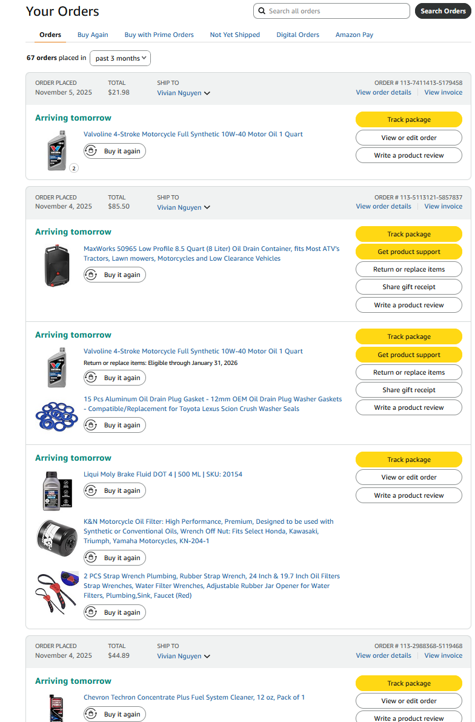Viewport: 475px width, 722px height.
Task: Click the K&N oil filter product image
Action: pyautogui.click(x=56, y=538)
